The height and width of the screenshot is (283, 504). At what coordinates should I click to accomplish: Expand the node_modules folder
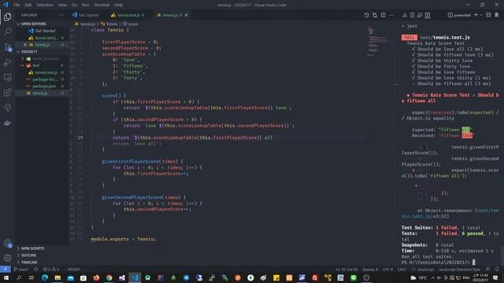23,59
